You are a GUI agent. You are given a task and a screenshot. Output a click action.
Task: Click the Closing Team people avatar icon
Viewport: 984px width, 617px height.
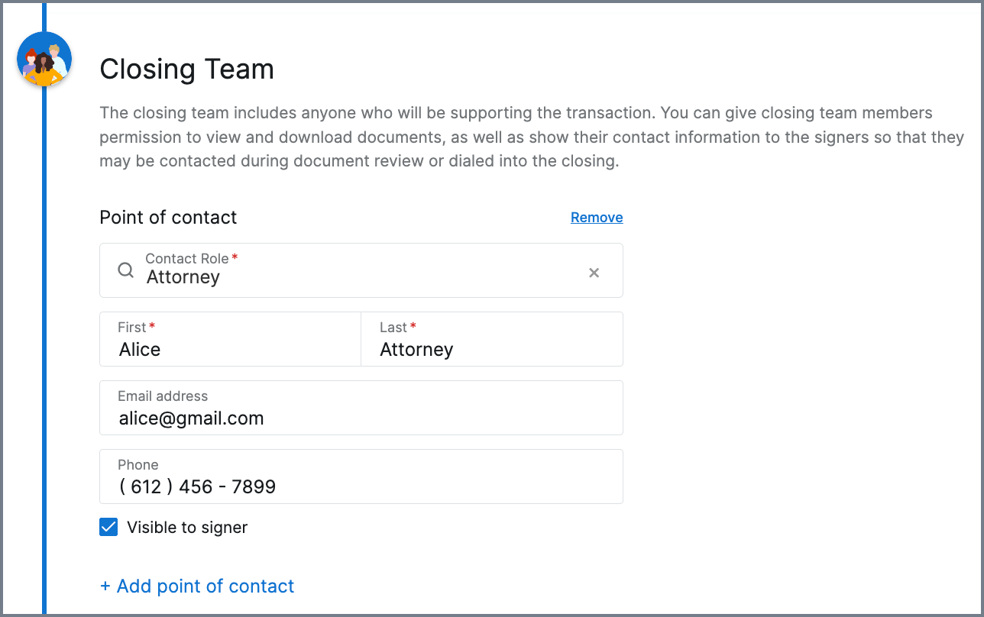pos(44,60)
